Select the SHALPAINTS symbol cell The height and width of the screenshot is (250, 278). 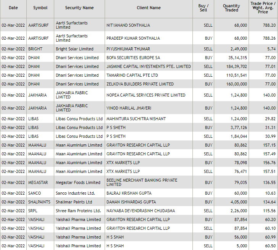pos(40,202)
